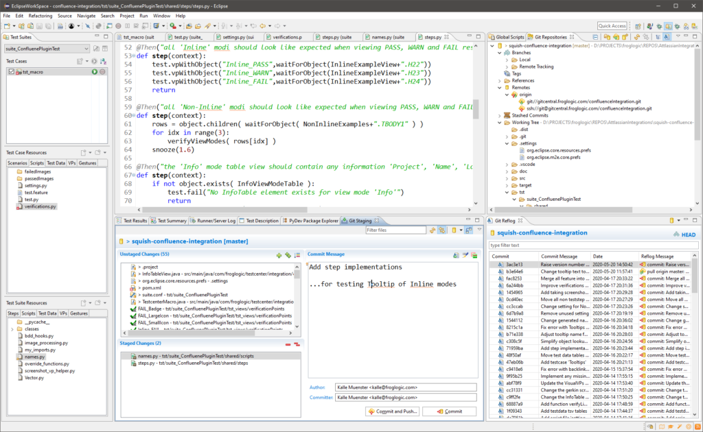The height and width of the screenshot is (432, 703).
Task: Expand the Stashed Commits node
Action: coord(498,116)
